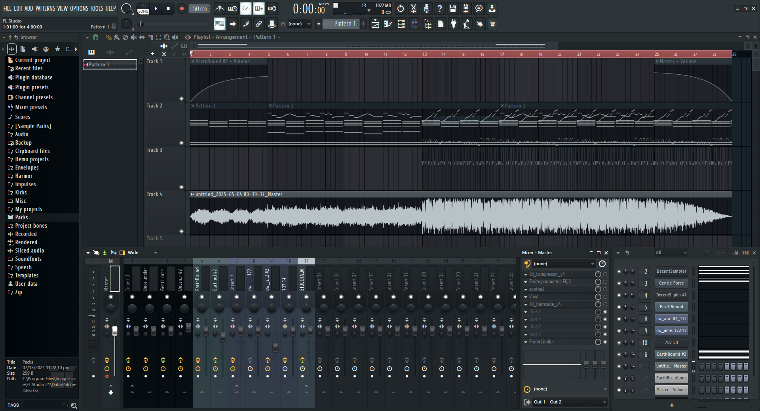The width and height of the screenshot is (760, 411).
Task: Open the HELP menu
Action: (110, 8)
